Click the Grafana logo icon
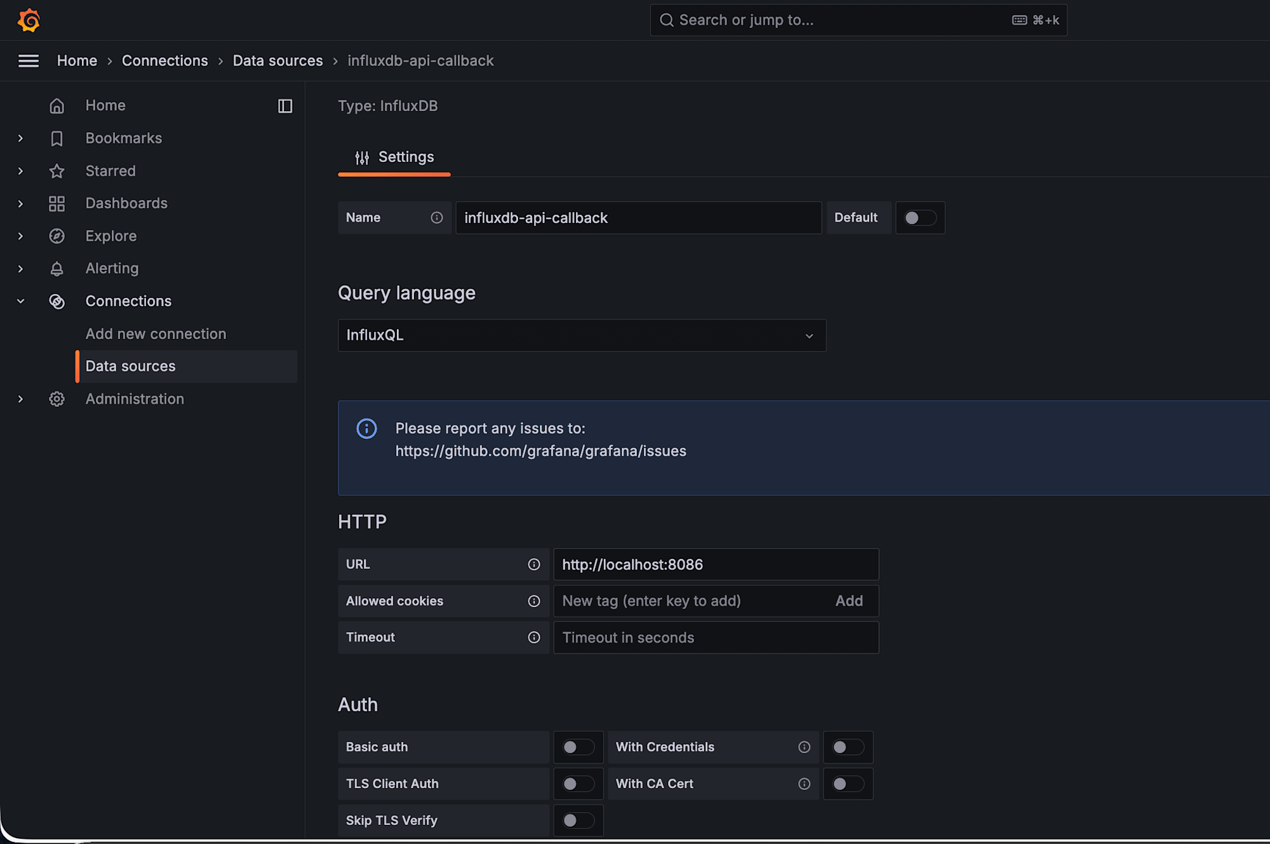 point(29,20)
